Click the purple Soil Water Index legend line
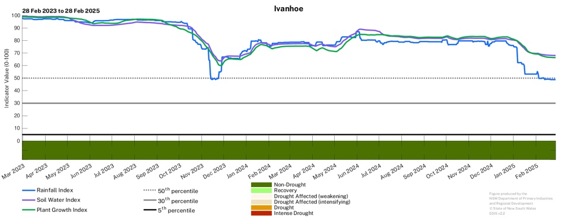565x219 pixels. [x=28, y=200]
